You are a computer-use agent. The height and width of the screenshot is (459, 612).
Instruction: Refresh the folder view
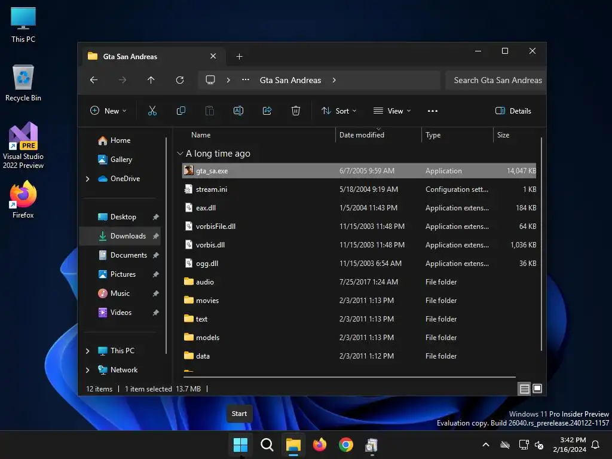point(180,80)
